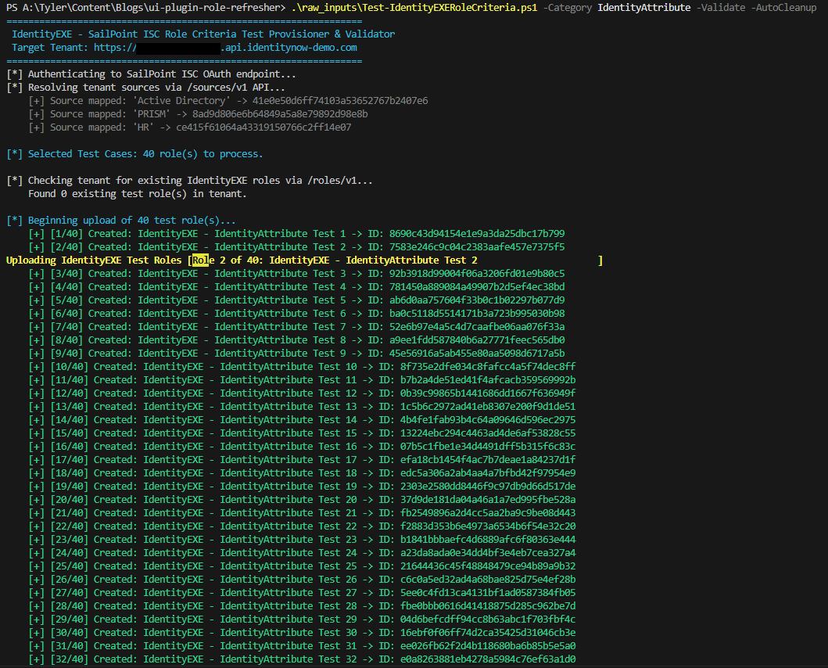The width and height of the screenshot is (828, 668).
Task: Click the [21/40] Created Test 21 line
Action: pos(302,512)
